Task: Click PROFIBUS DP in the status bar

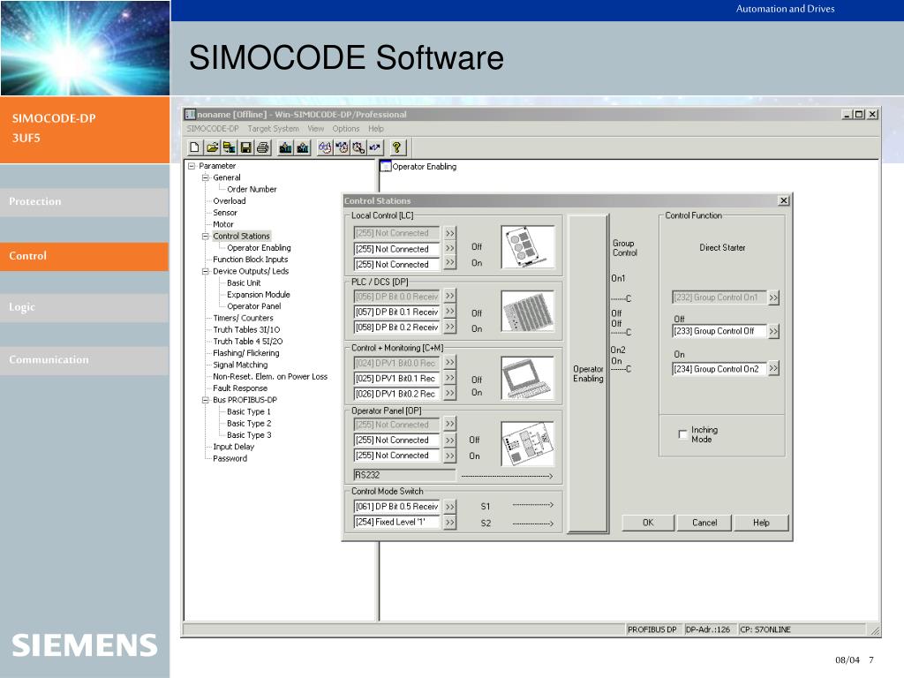Action: [x=652, y=629]
